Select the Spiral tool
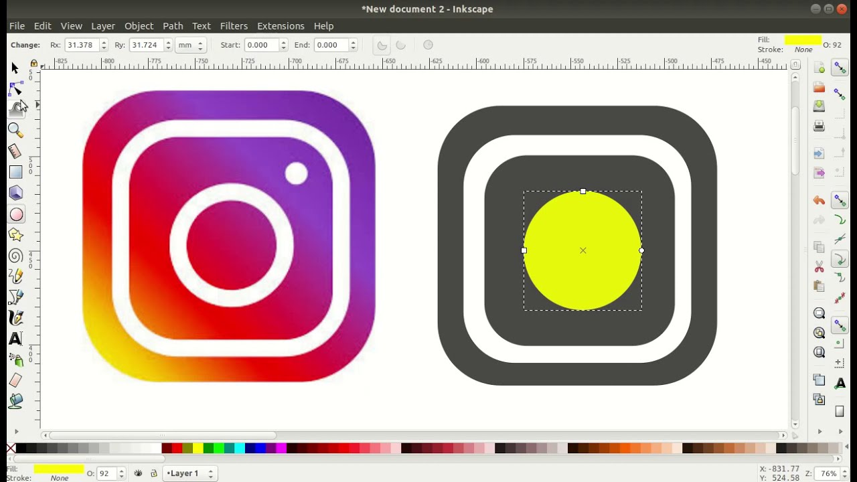 tap(15, 256)
